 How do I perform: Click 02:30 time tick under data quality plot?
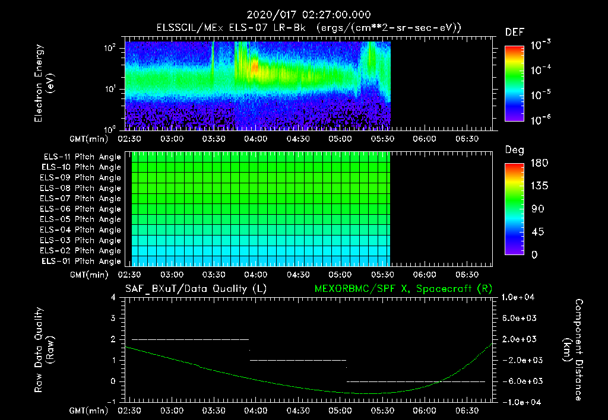point(129,411)
